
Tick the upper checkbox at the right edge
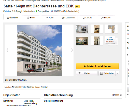128,61
